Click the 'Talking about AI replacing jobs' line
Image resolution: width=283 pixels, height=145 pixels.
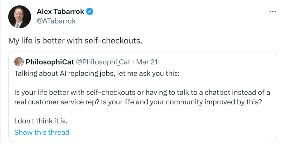[97, 74]
